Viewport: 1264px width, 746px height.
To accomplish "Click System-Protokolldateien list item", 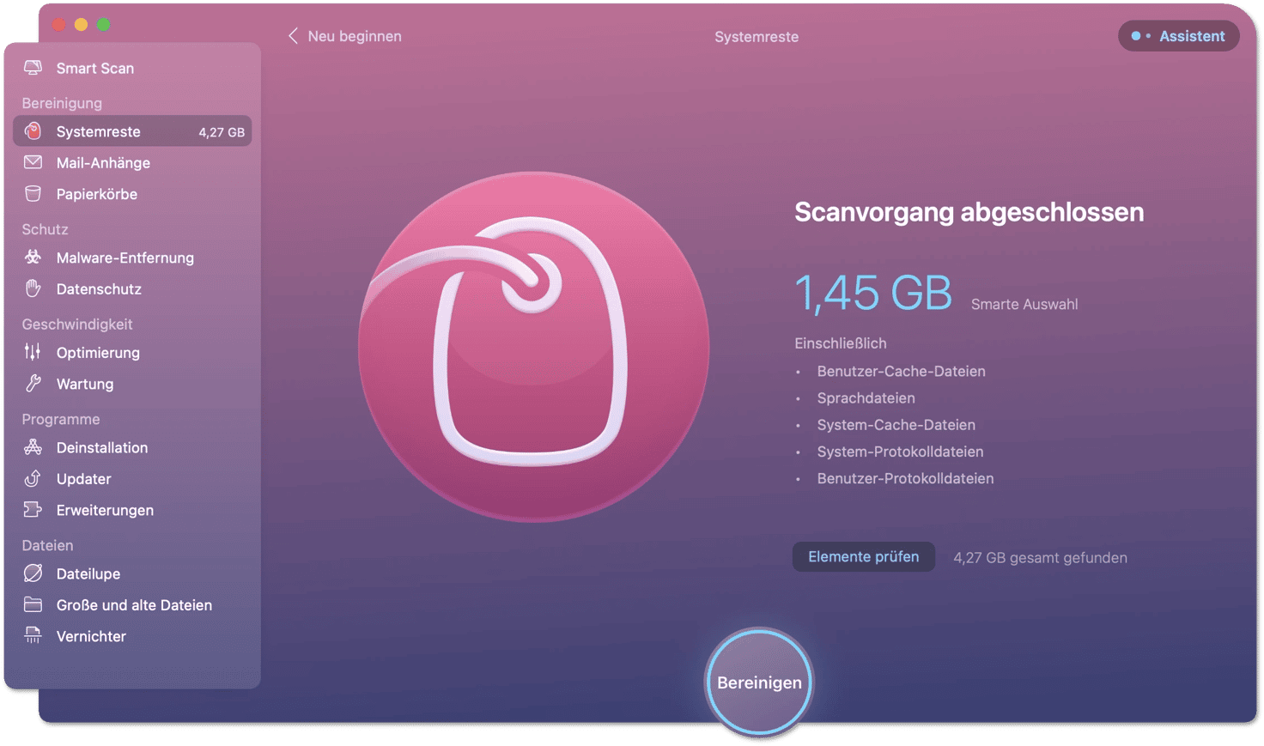I will pyautogui.click(x=900, y=451).
